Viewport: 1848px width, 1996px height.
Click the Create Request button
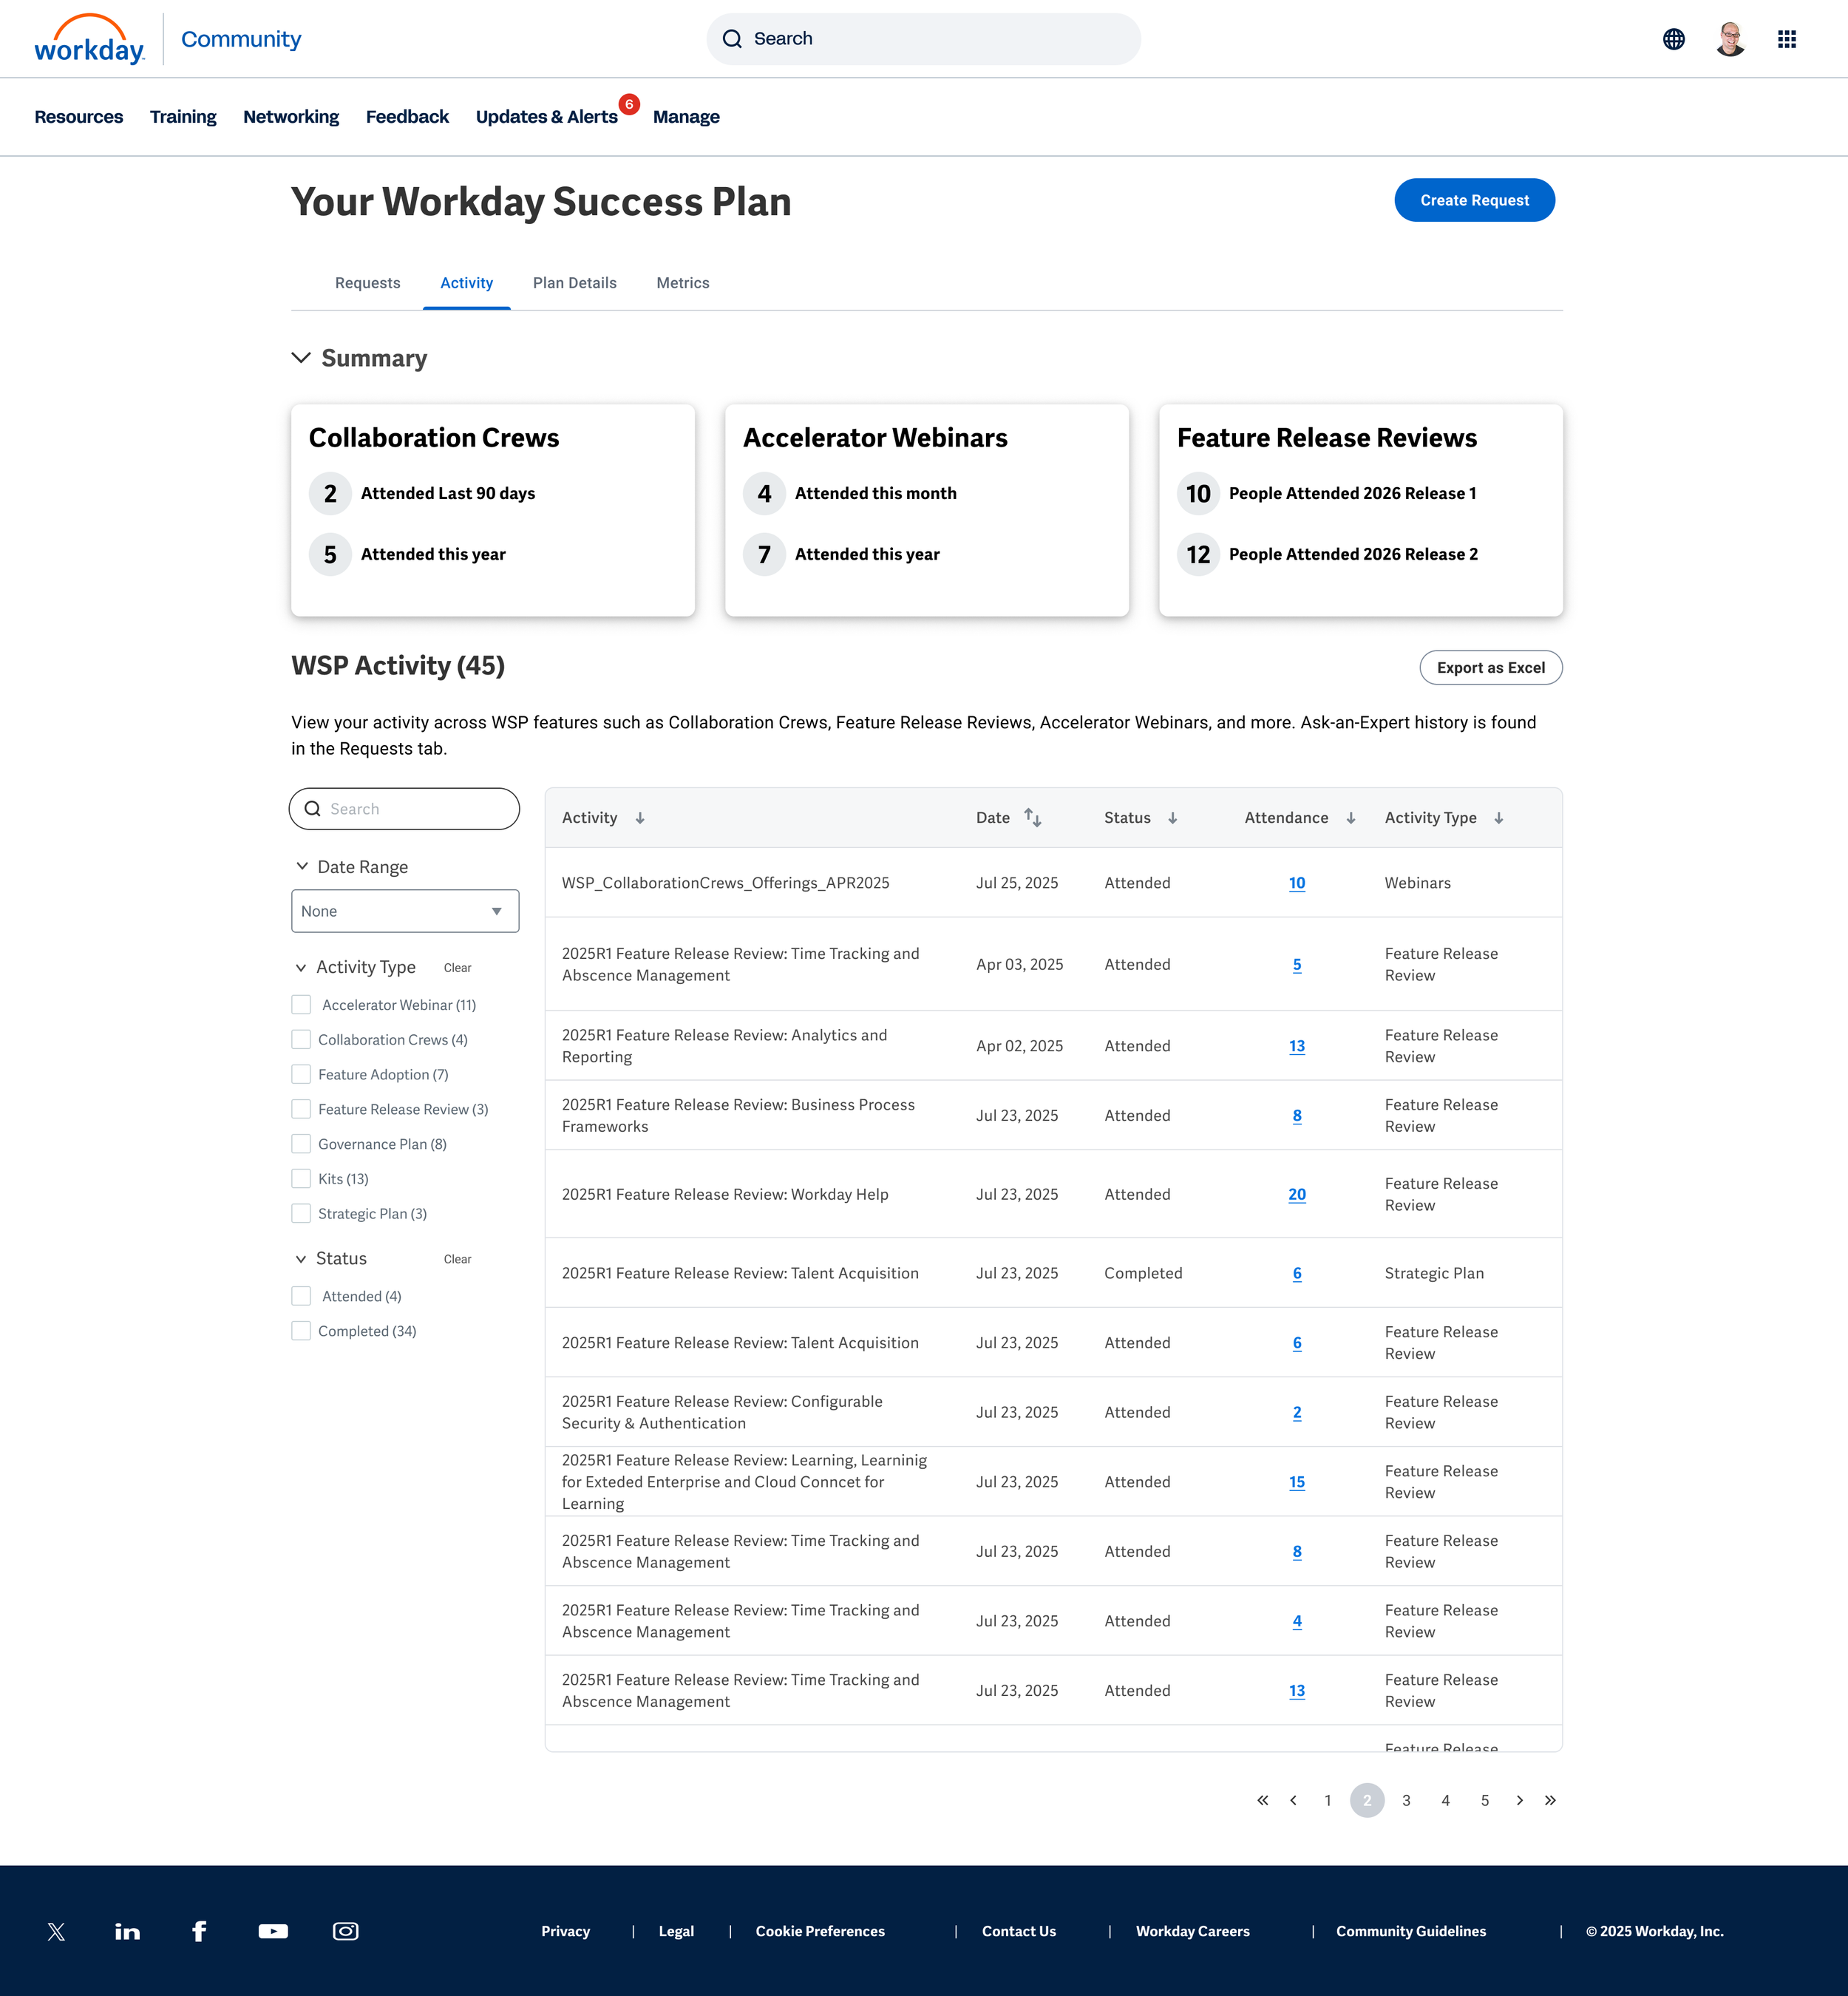pos(1474,200)
